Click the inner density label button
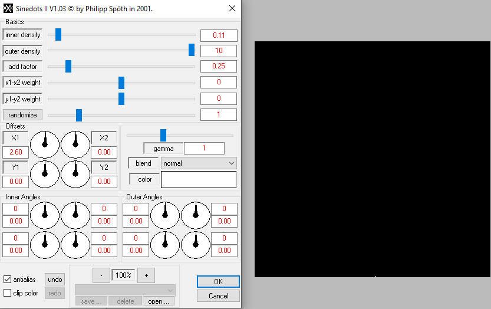Image resolution: width=491 pixels, height=309 pixels. (22, 35)
